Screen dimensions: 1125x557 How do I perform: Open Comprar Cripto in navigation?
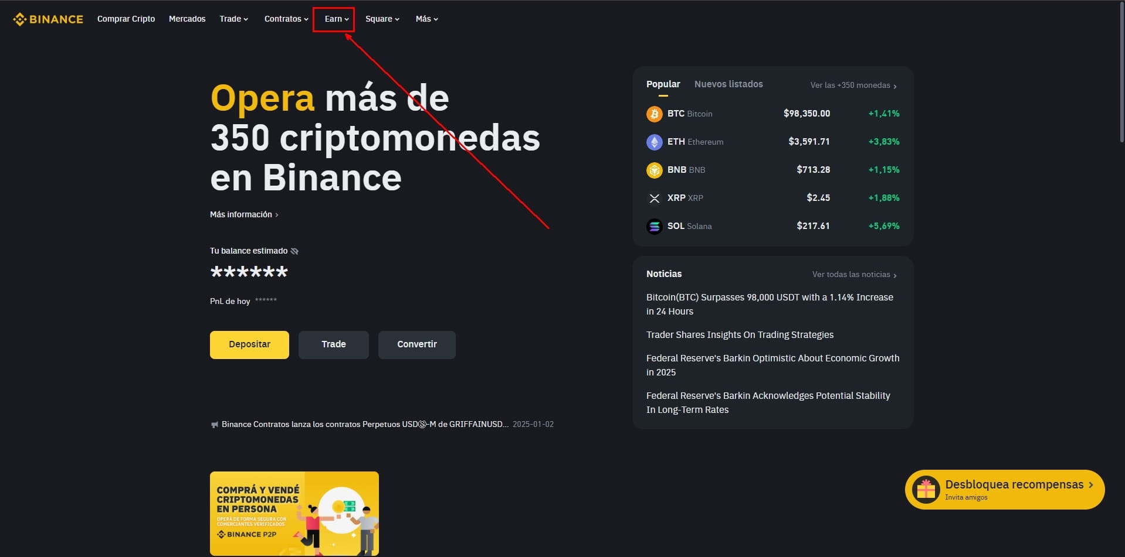(126, 19)
